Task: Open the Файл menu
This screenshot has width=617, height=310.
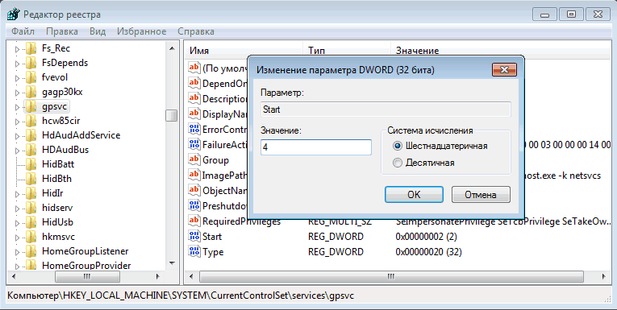Action: [23, 31]
